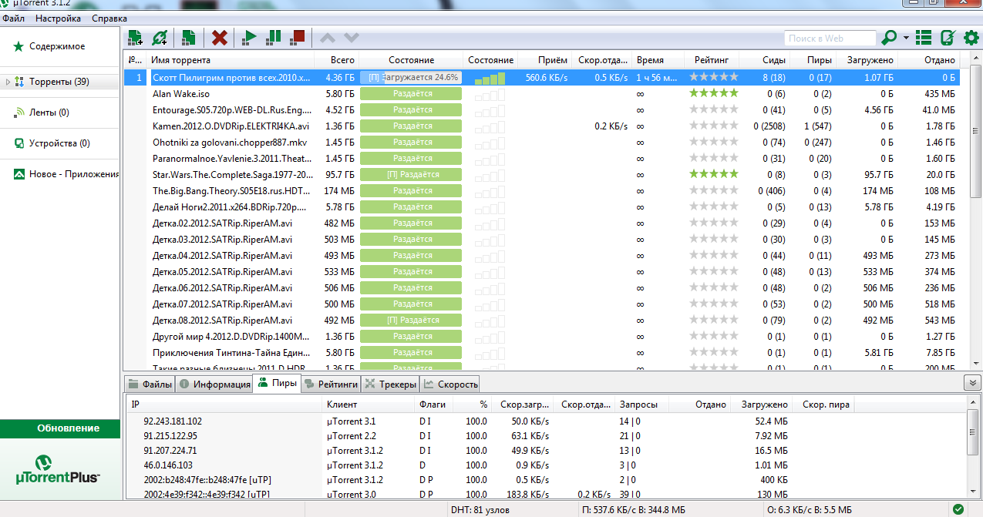
Task: Switch to the Скорость tab
Action: pos(450,384)
